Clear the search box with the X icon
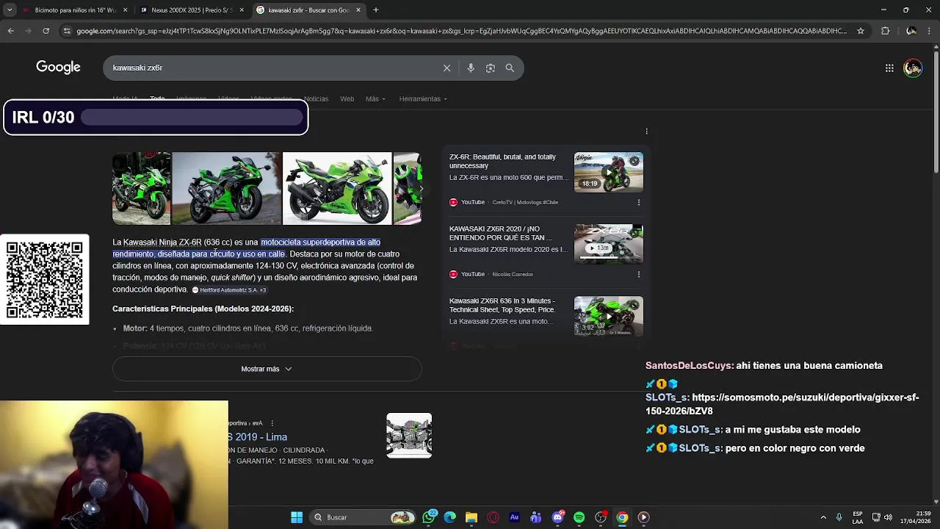Screen dimensions: 940x529 point(446,68)
